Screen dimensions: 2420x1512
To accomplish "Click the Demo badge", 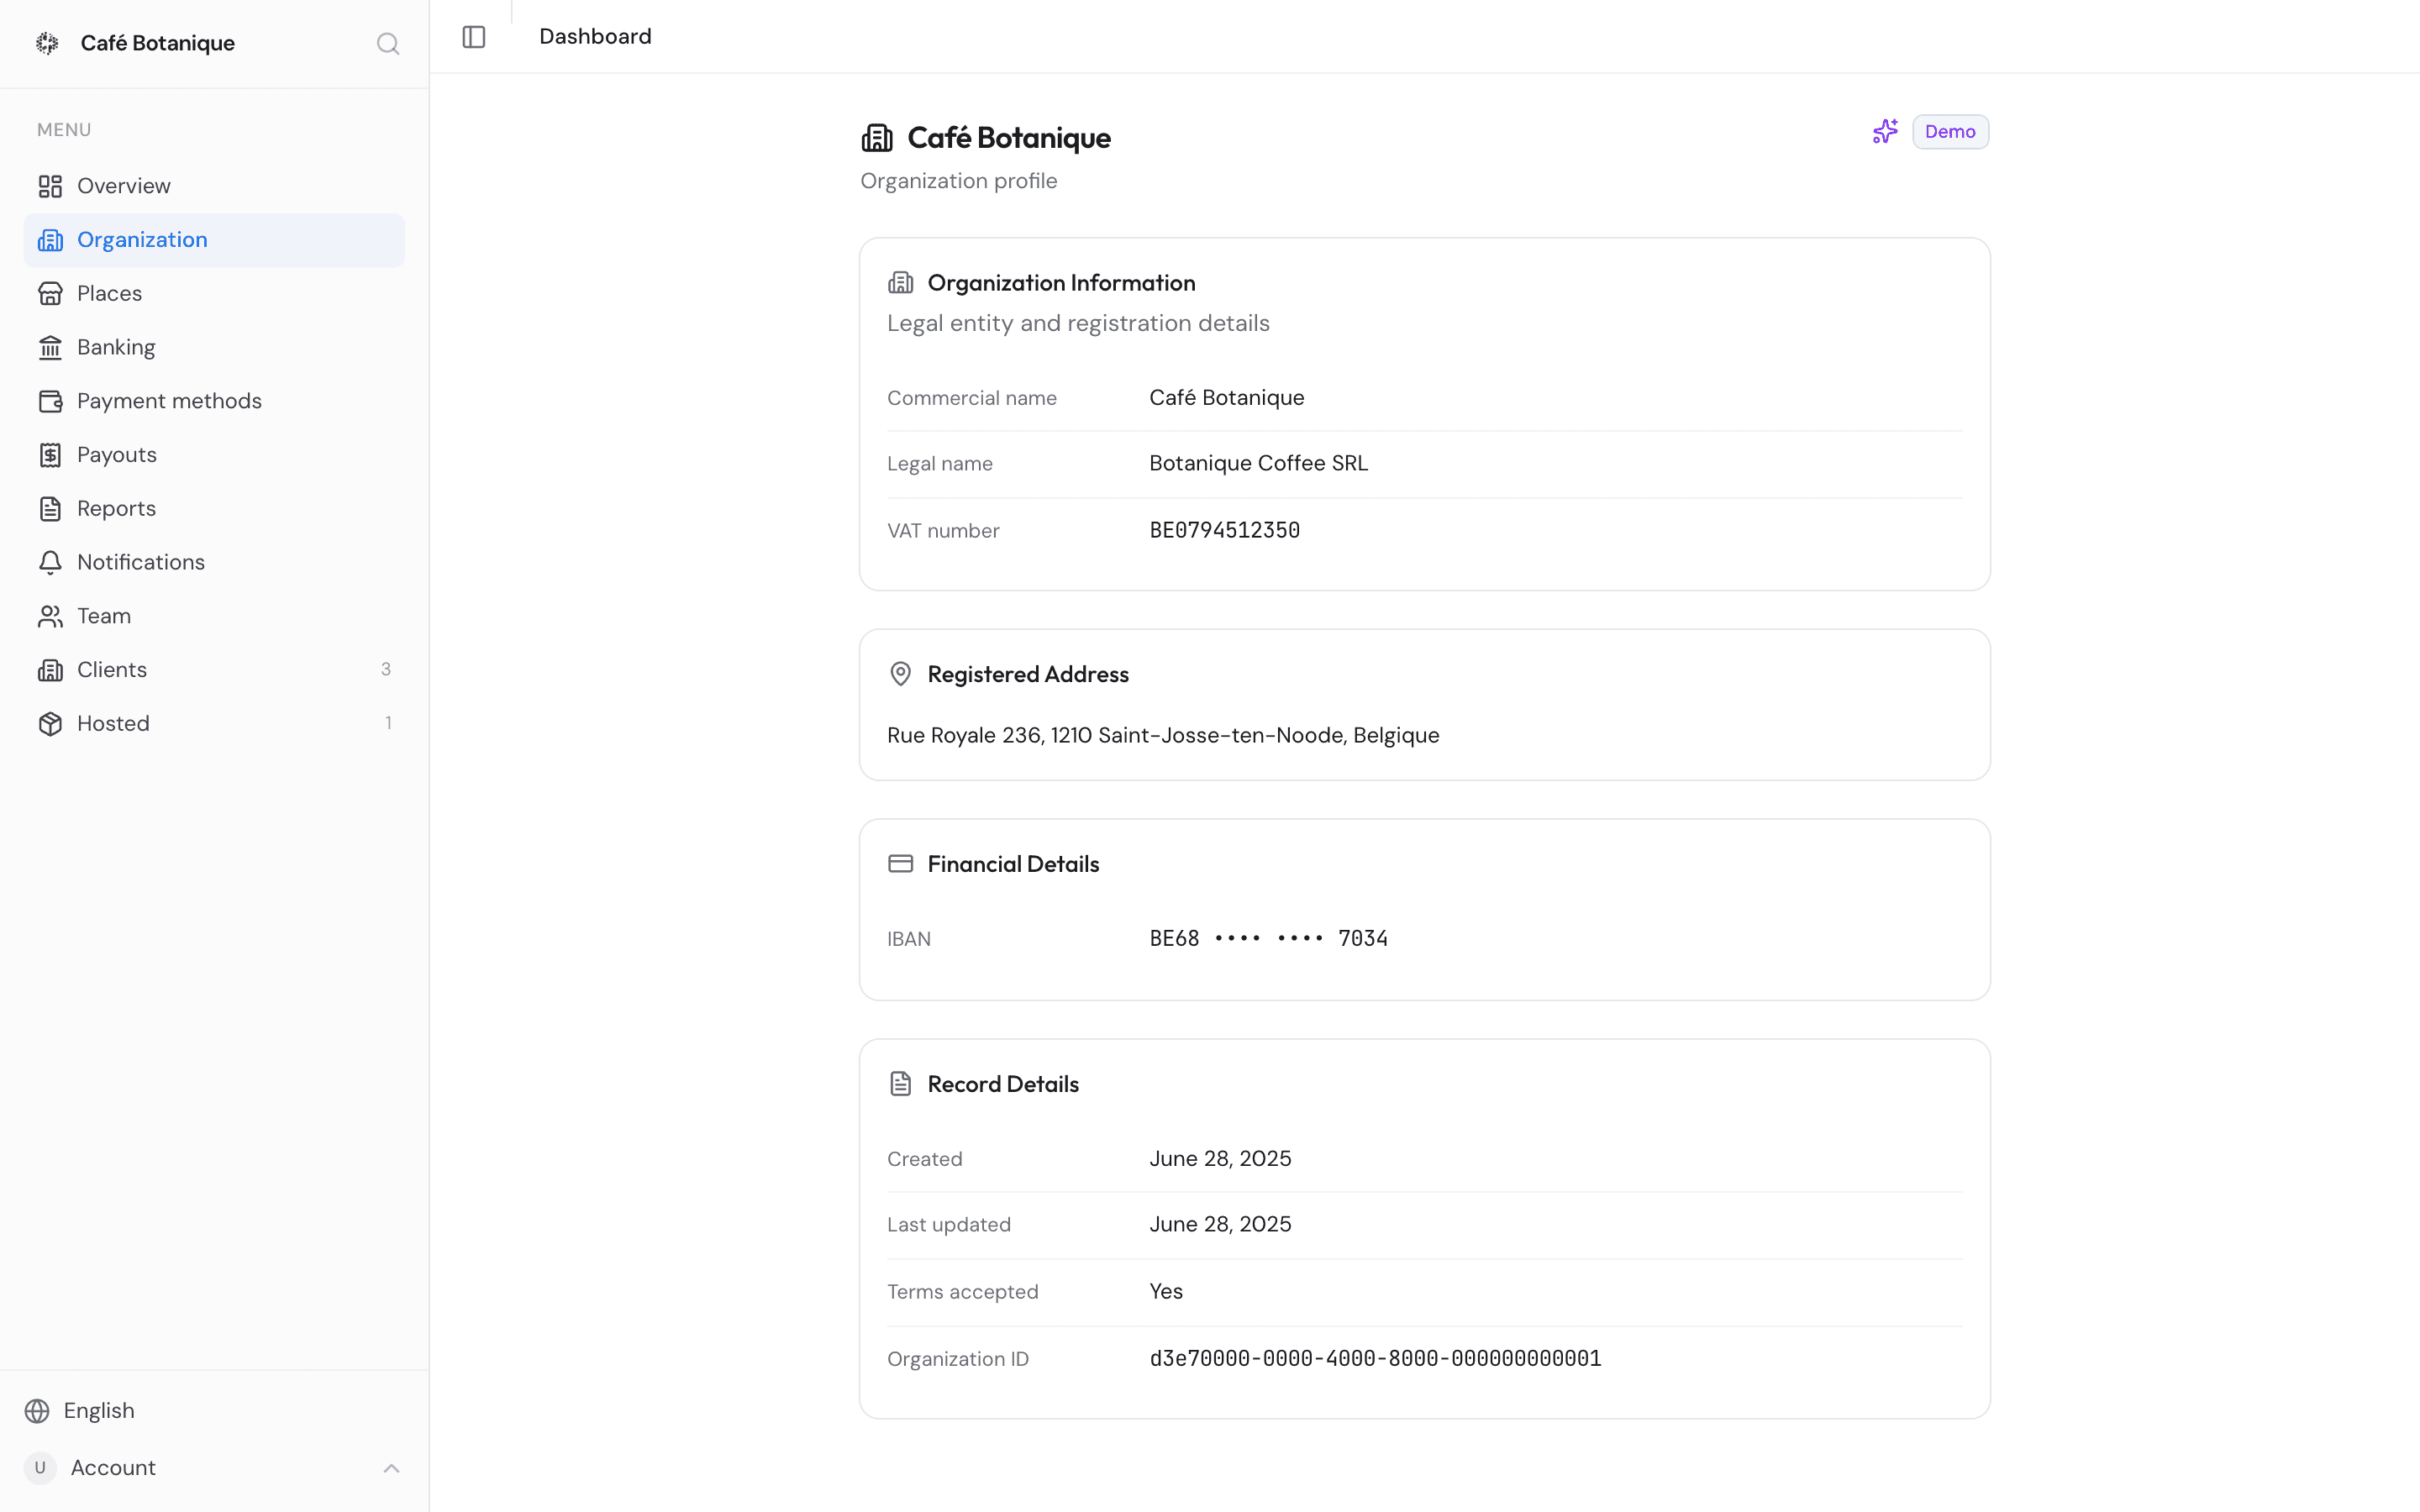I will tap(1950, 132).
